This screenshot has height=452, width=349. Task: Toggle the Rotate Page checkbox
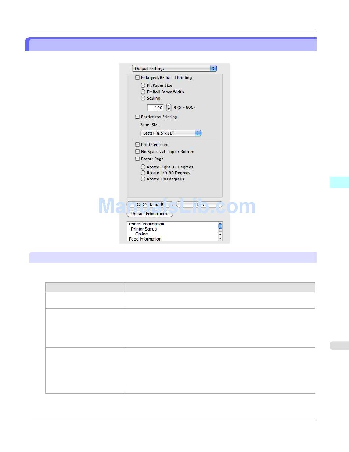137,159
